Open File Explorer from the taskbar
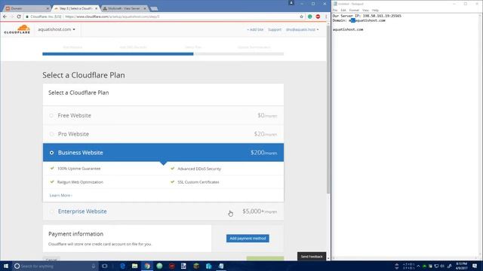The image size is (483, 271). 134,266
